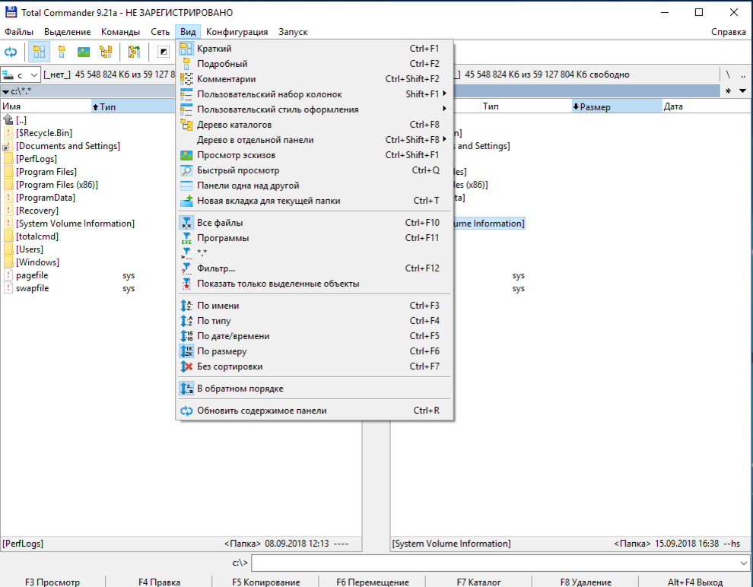Toggle Показать только выделенные объекты
The height and width of the screenshot is (587, 753).
pos(315,284)
